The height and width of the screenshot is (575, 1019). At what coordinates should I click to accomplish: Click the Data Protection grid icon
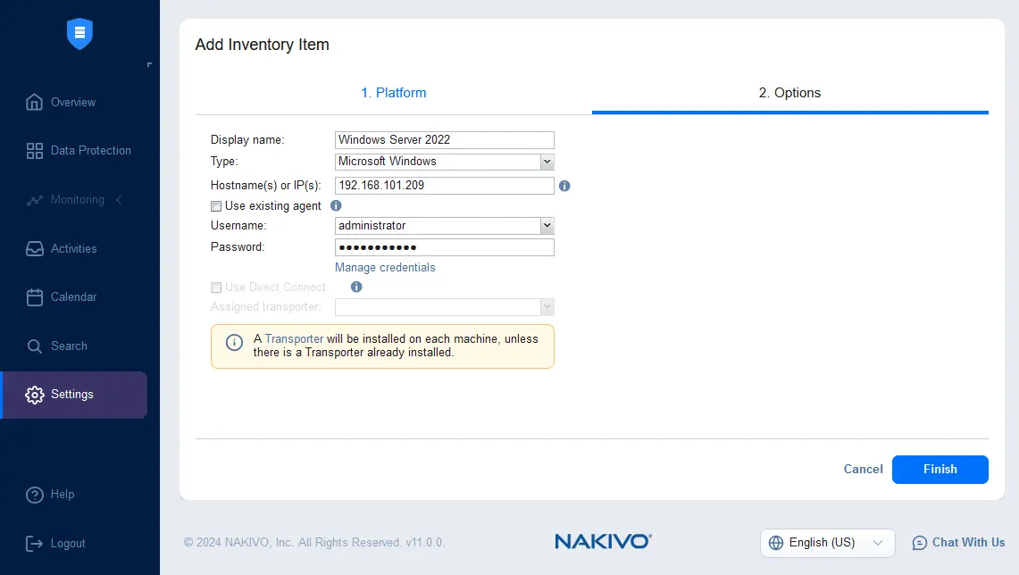tap(35, 151)
